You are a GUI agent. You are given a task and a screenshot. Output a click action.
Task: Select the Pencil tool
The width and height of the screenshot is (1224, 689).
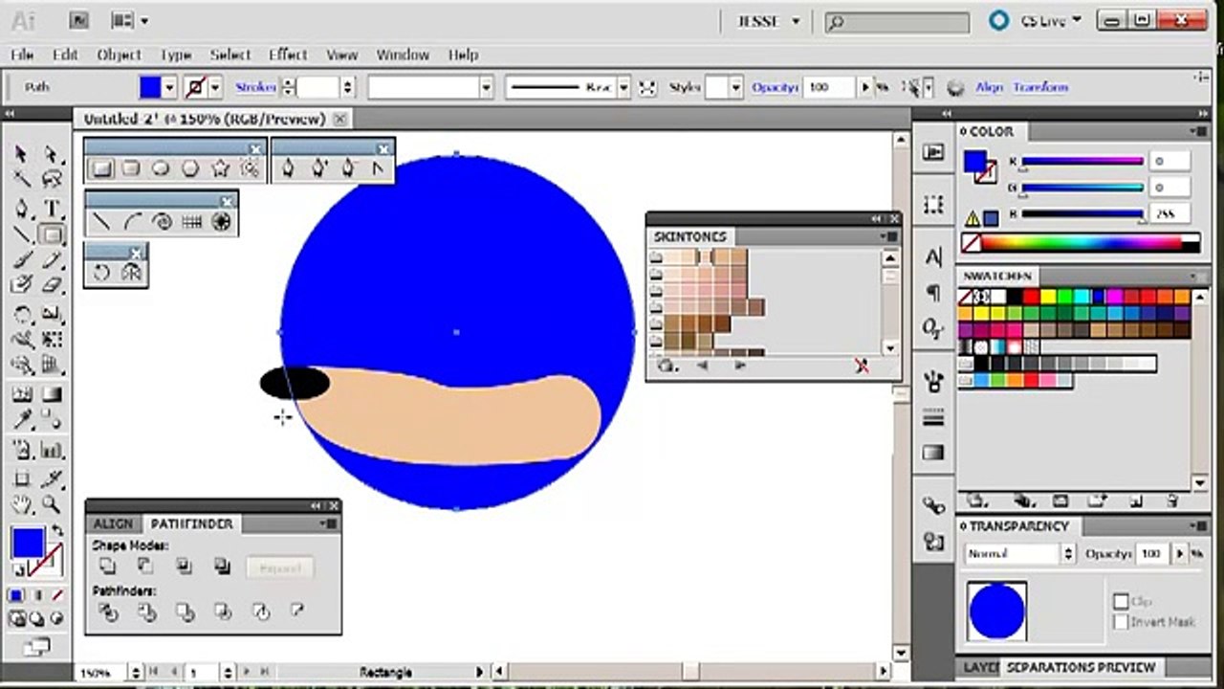pyautogui.click(x=52, y=259)
